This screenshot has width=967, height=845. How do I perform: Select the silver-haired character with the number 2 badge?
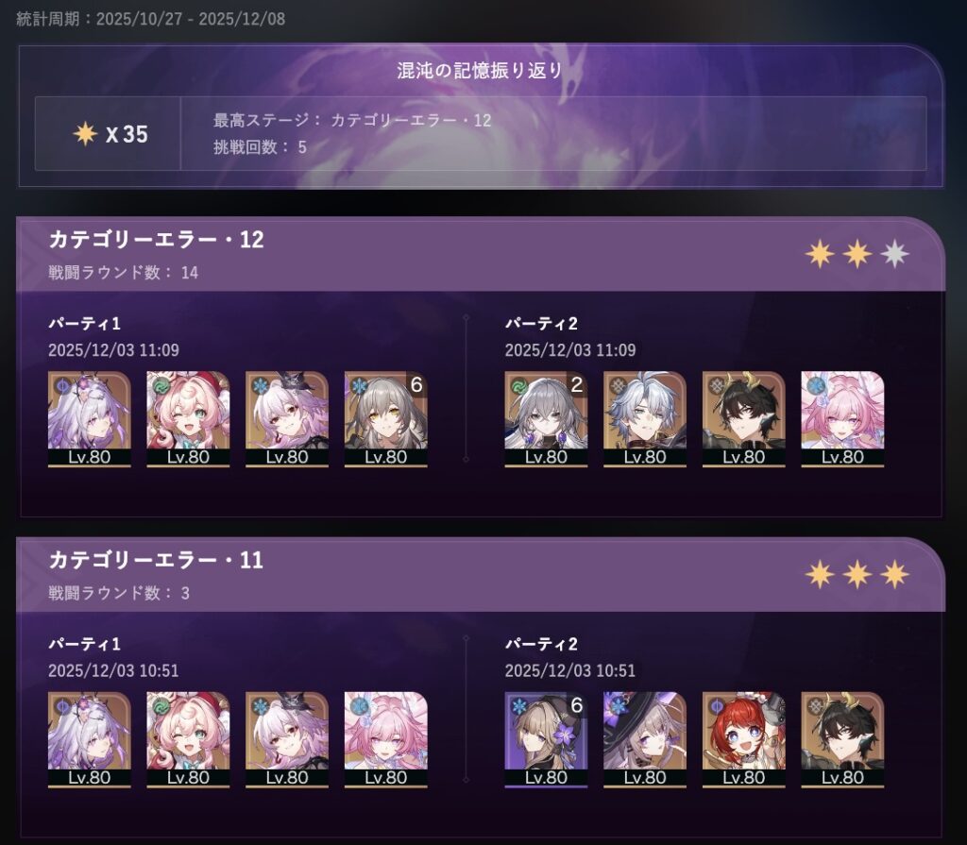546,419
